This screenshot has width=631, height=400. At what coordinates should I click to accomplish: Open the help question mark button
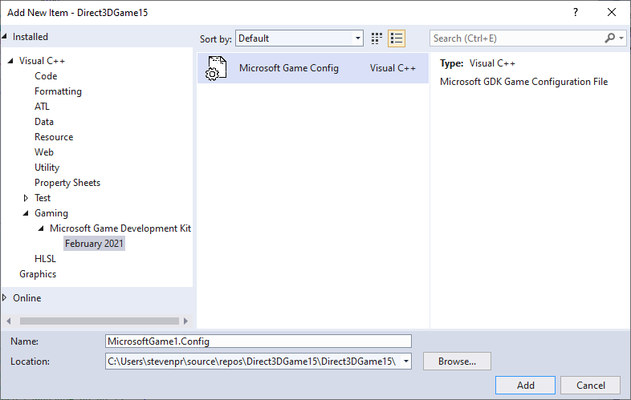(576, 13)
